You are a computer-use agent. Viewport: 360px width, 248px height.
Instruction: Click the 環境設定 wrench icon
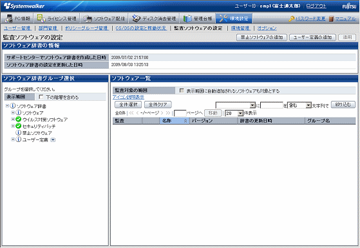click(x=223, y=19)
